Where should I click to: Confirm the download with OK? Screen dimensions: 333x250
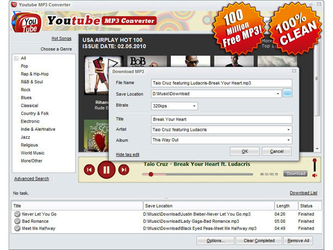point(245,151)
